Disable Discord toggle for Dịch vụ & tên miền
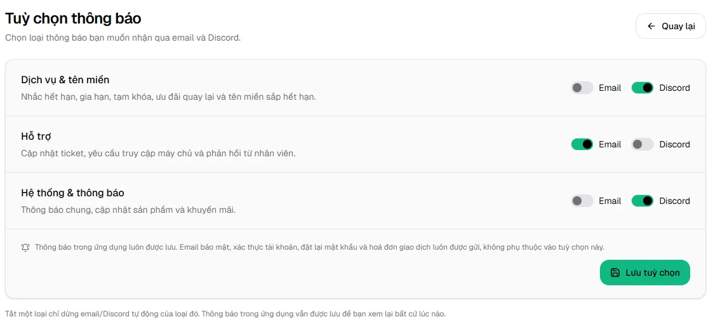The image size is (713, 324). pyautogui.click(x=643, y=88)
